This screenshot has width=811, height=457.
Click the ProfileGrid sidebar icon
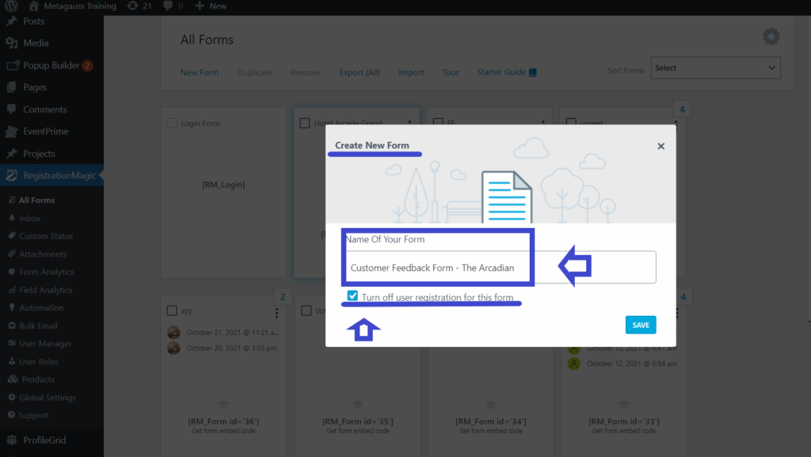point(11,440)
